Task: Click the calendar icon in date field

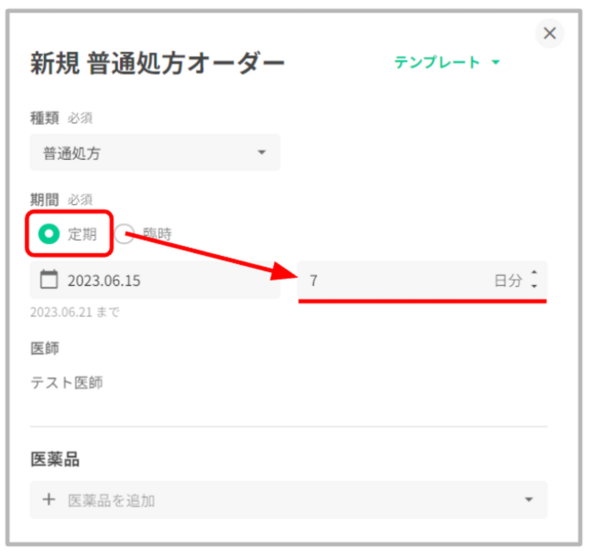Action: (49, 280)
